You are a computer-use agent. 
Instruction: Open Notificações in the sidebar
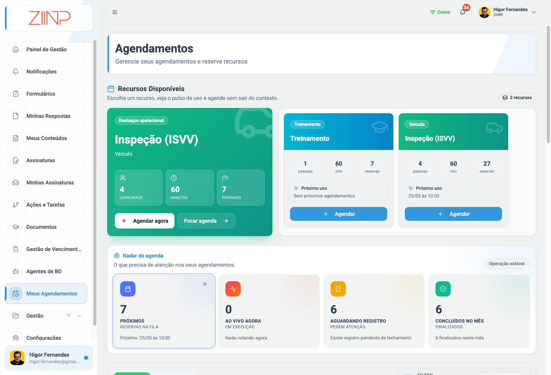pyautogui.click(x=46, y=72)
